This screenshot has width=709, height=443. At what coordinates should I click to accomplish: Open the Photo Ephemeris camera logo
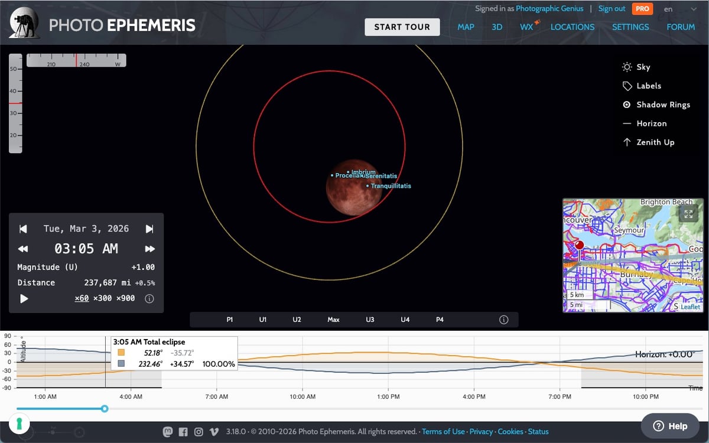(x=24, y=22)
